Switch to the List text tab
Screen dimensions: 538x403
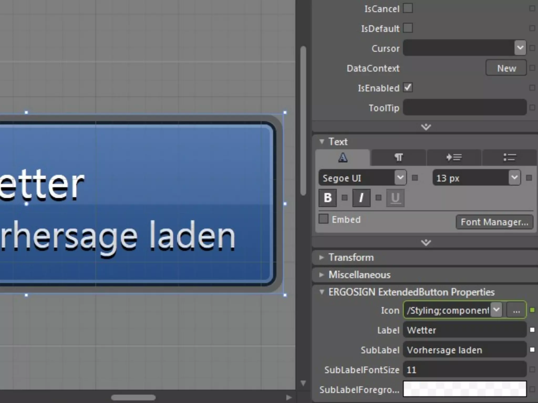tap(509, 157)
